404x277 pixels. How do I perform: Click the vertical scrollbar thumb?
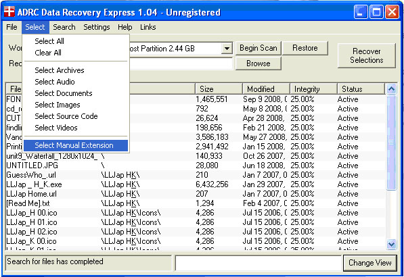tap(391, 143)
